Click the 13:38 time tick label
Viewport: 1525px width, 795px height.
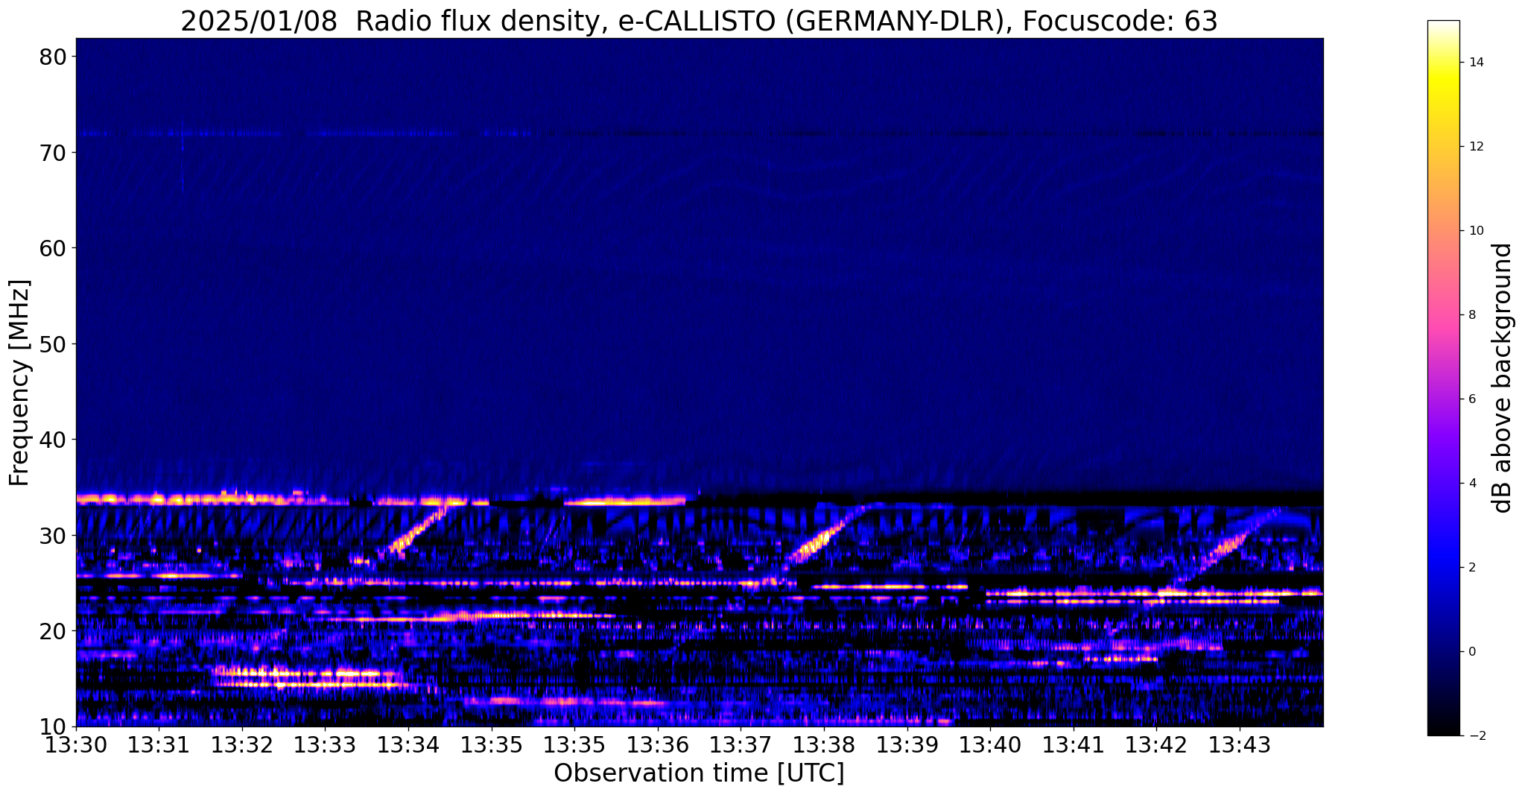pyautogui.click(x=824, y=745)
